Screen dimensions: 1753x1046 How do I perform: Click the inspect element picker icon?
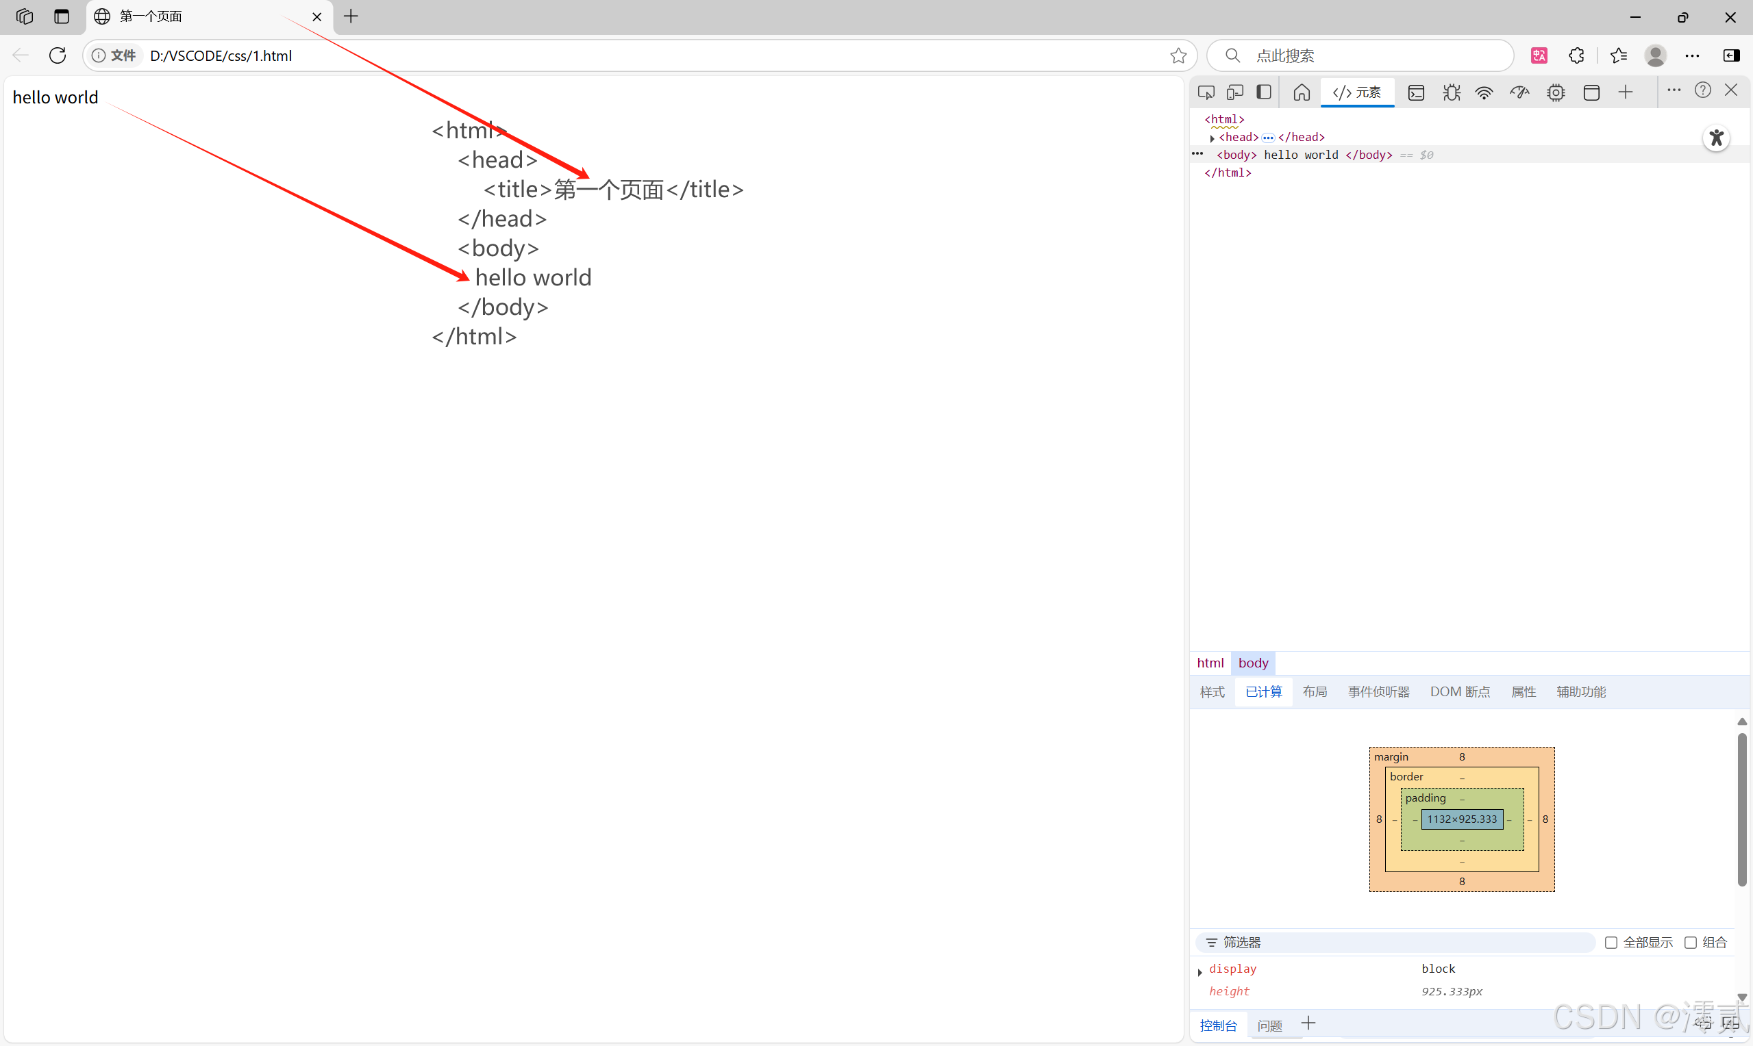pos(1206,92)
